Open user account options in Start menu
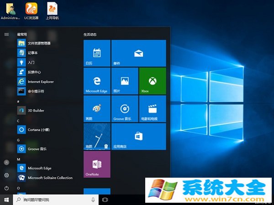 [x=6, y=163]
